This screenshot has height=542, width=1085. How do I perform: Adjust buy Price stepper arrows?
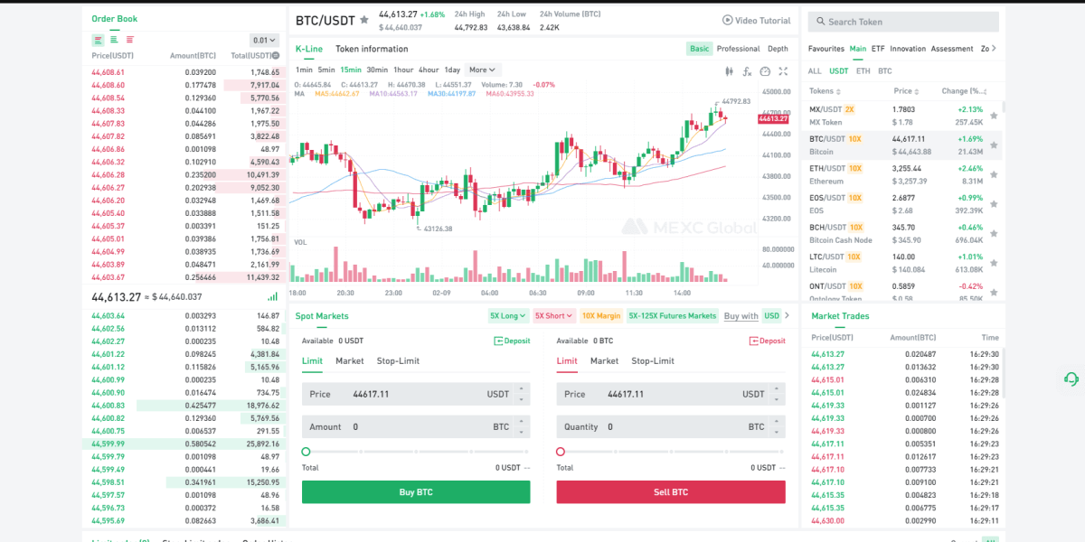tap(522, 394)
